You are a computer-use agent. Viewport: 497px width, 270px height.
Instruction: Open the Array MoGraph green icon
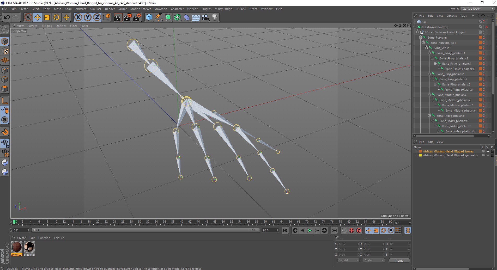pos(177,17)
